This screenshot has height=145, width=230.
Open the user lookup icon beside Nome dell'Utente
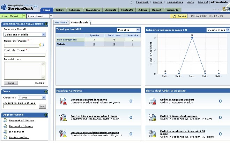click(42, 45)
